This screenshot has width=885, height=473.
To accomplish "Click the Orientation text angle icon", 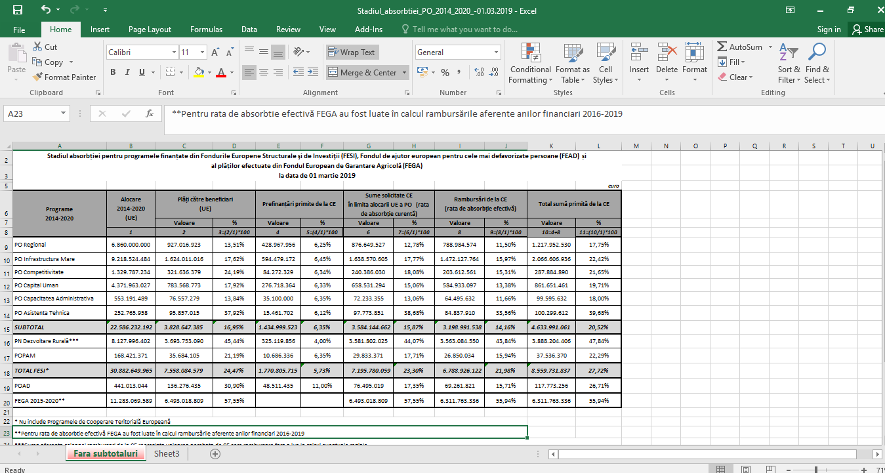I will coord(298,52).
